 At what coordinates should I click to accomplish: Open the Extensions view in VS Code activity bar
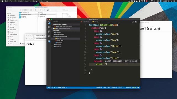49,41
